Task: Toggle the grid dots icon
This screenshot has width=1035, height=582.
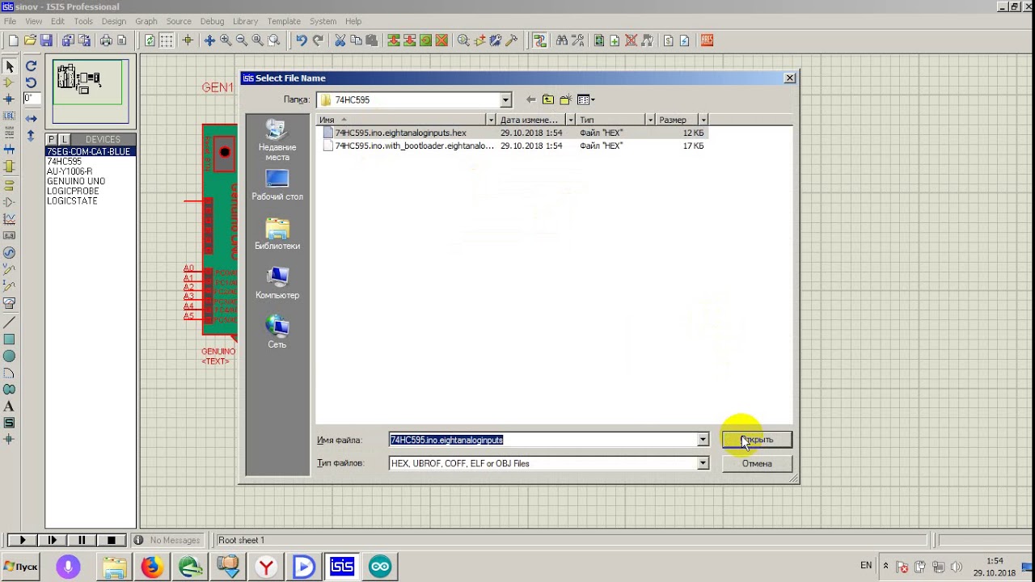Action: tap(167, 40)
